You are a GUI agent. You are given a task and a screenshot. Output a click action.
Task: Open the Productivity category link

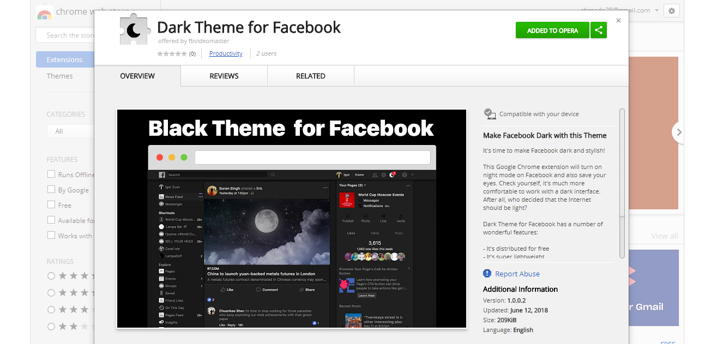[x=226, y=53]
